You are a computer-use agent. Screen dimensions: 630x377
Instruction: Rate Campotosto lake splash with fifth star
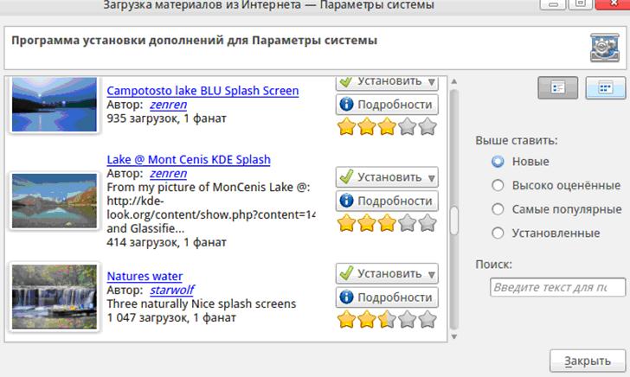427,128
